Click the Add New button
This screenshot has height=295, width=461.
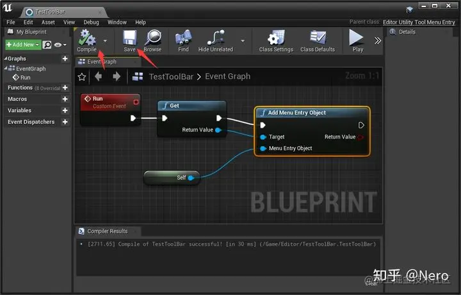(23, 44)
